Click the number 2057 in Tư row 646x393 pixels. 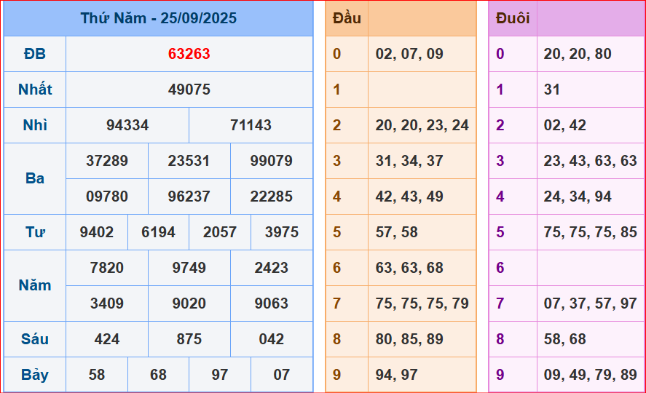(x=220, y=232)
